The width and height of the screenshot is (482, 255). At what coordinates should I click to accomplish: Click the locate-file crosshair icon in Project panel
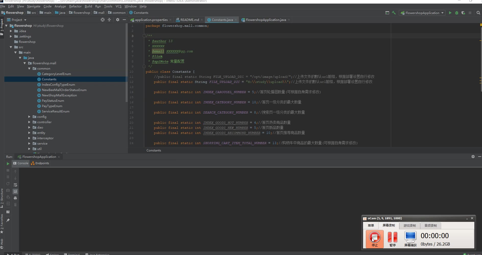(x=103, y=20)
